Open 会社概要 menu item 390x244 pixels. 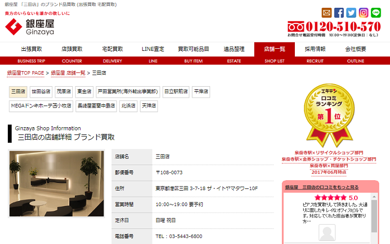coord(356,49)
